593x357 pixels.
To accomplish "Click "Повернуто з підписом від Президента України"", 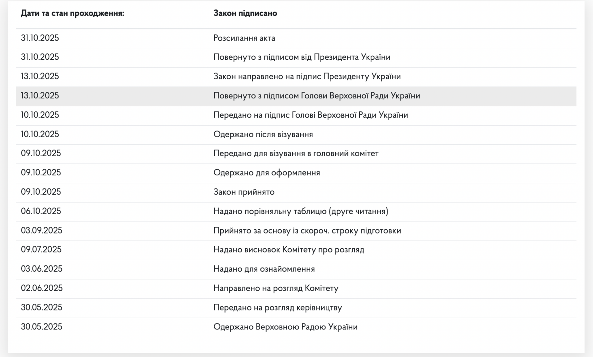I will pyautogui.click(x=302, y=57).
